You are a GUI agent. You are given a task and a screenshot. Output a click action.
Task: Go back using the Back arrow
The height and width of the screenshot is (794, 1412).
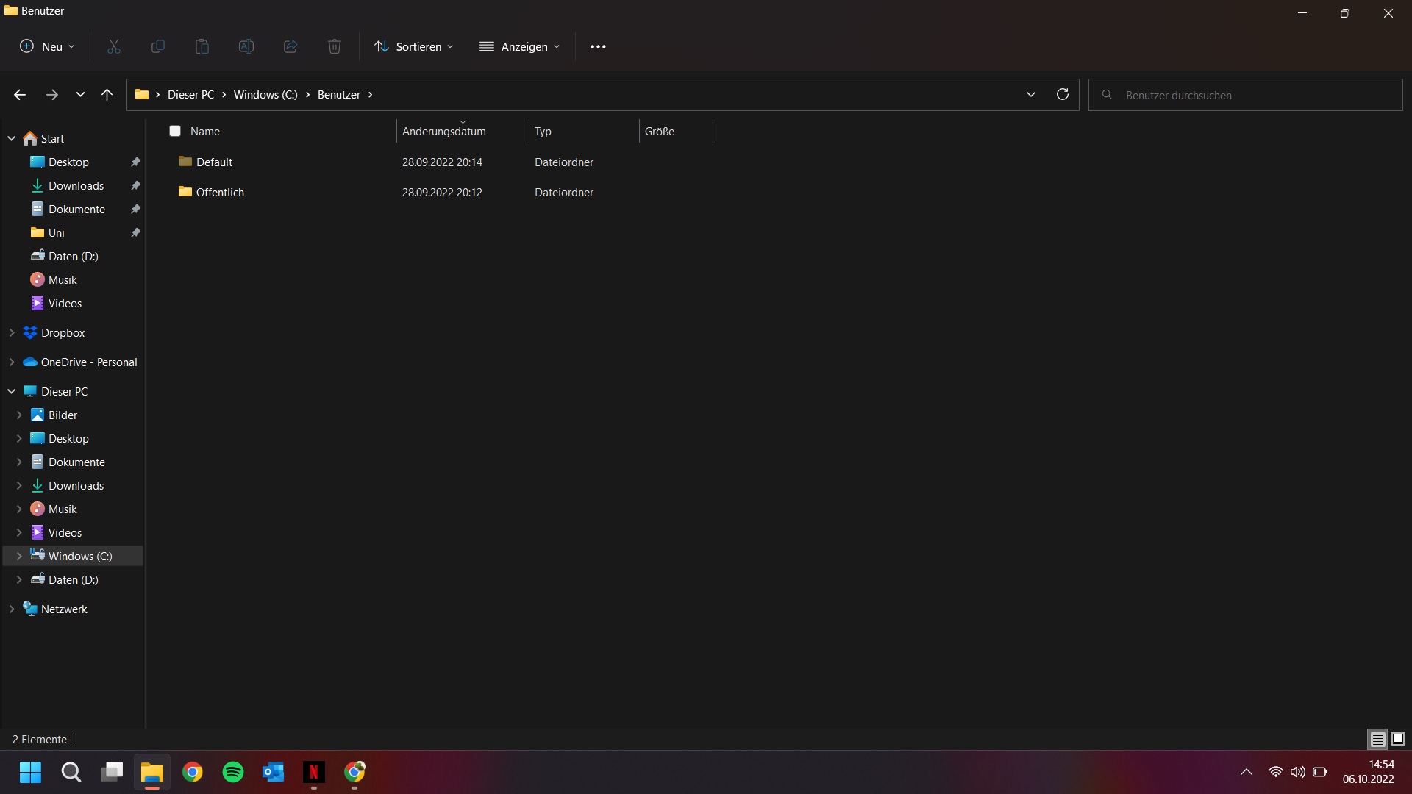[20, 94]
